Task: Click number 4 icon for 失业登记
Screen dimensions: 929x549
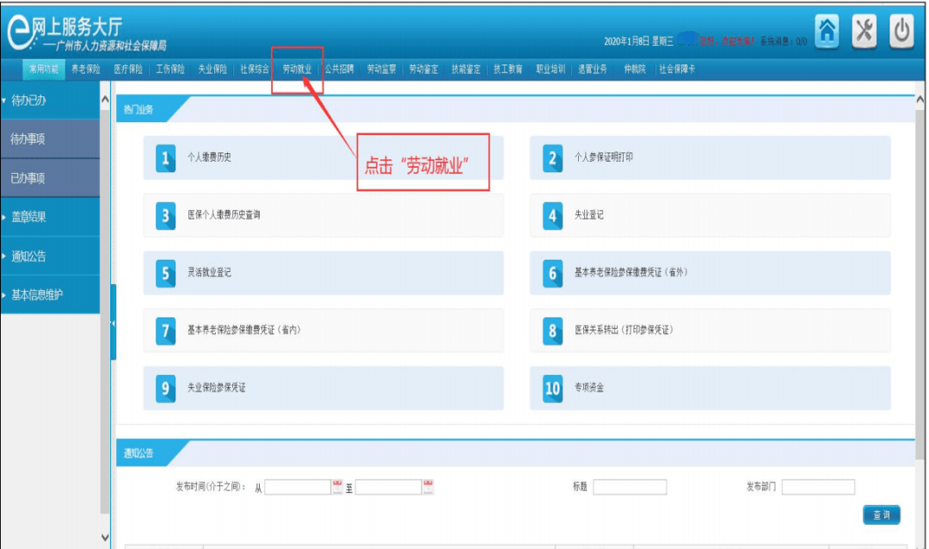Action: click(x=552, y=215)
